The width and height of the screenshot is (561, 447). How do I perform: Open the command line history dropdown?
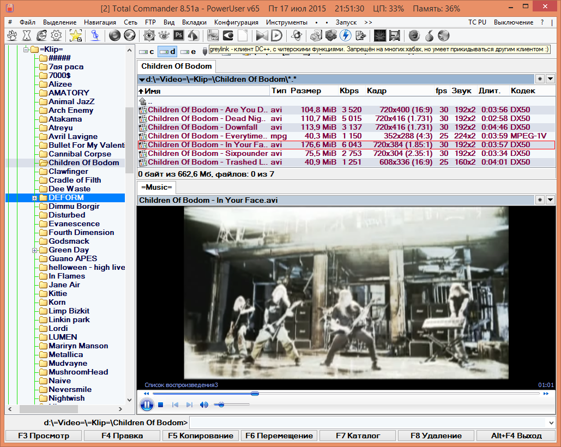(551, 422)
